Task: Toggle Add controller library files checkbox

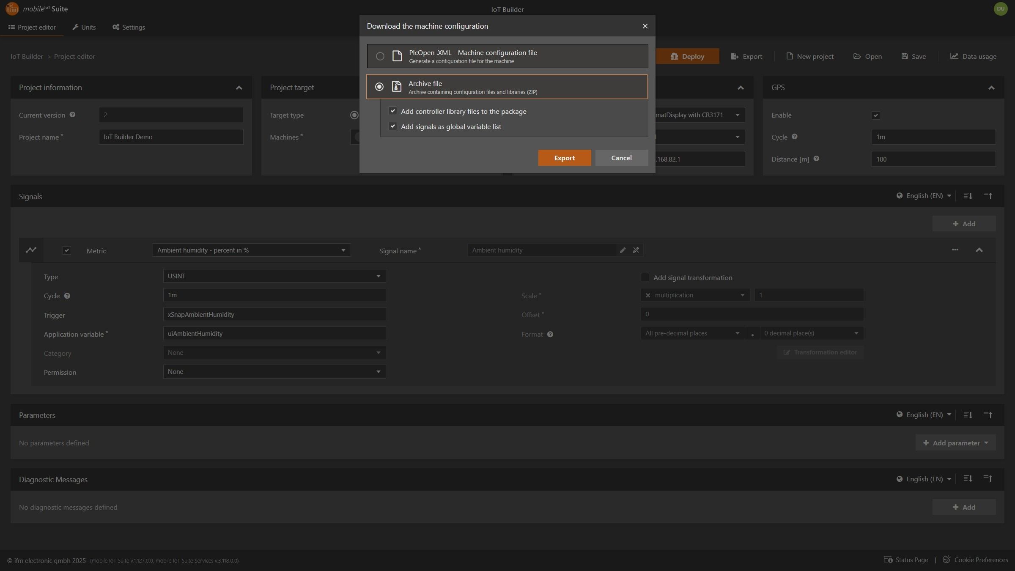Action: 393,111
